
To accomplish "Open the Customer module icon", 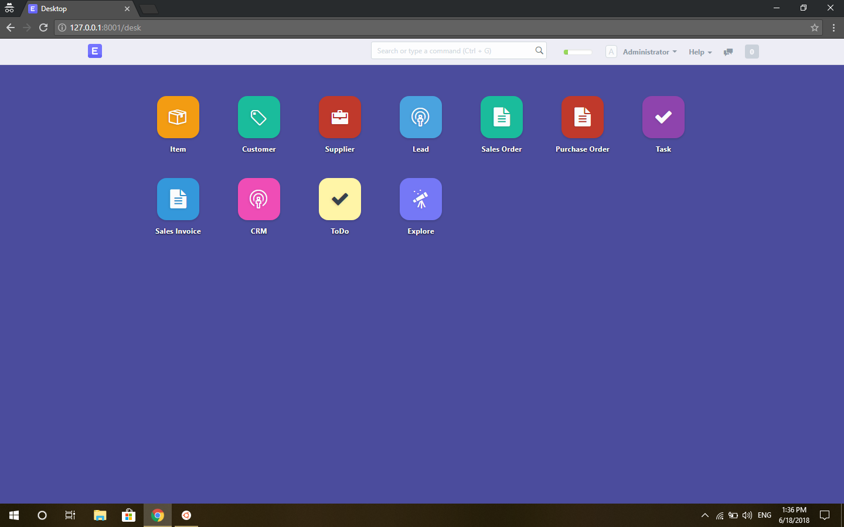I will 259,117.
